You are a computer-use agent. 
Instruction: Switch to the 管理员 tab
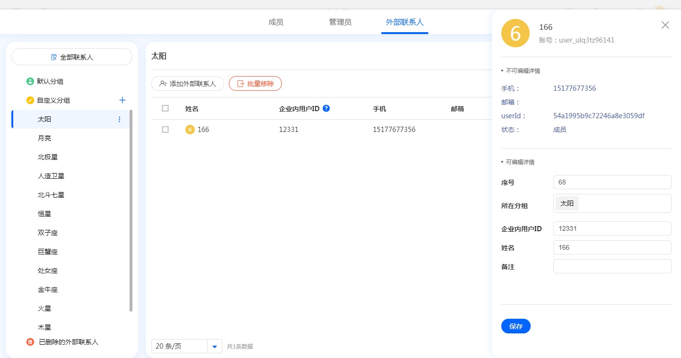pos(340,22)
